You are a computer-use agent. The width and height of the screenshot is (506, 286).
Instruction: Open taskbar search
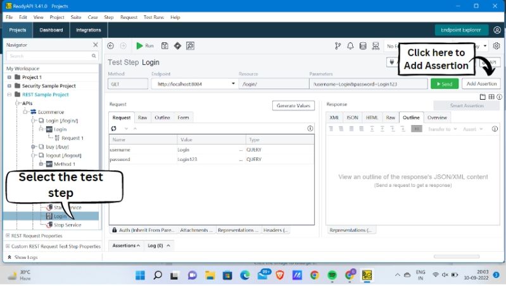(158, 275)
